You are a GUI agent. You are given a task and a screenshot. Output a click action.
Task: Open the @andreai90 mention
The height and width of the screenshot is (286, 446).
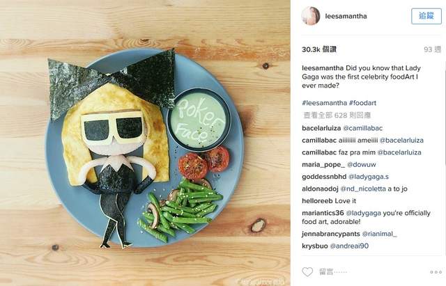pos(349,246)
